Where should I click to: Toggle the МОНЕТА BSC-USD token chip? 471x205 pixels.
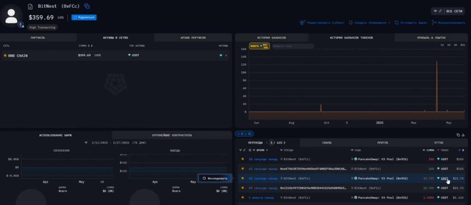[x=259, y=46]
